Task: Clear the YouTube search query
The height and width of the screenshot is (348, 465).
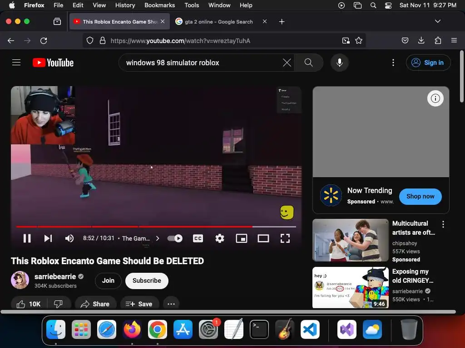Action: click(287, 63)
